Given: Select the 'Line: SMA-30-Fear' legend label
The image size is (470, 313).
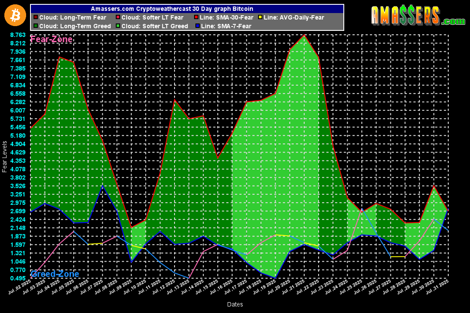Looking at the screenshot, I should coord(227,17).
